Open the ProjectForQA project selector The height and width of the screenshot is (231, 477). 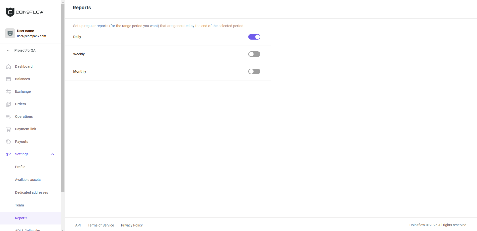25,50
